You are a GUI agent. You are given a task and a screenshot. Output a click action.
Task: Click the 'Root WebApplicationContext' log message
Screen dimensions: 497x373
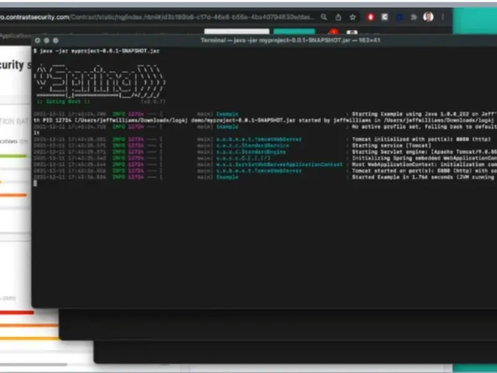coord(424,165)
